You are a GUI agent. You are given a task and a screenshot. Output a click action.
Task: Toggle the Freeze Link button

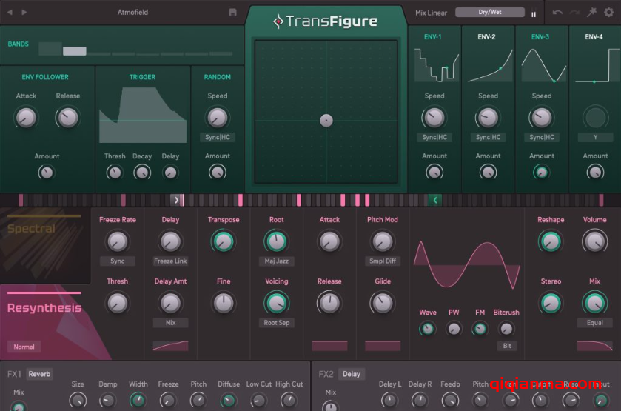pyautogui.click(x=171, y=261)
